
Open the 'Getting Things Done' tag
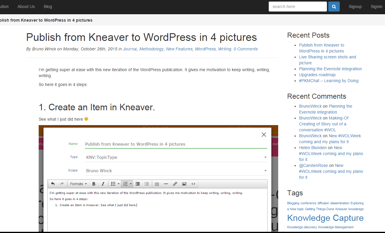click(x=320, y=209)
